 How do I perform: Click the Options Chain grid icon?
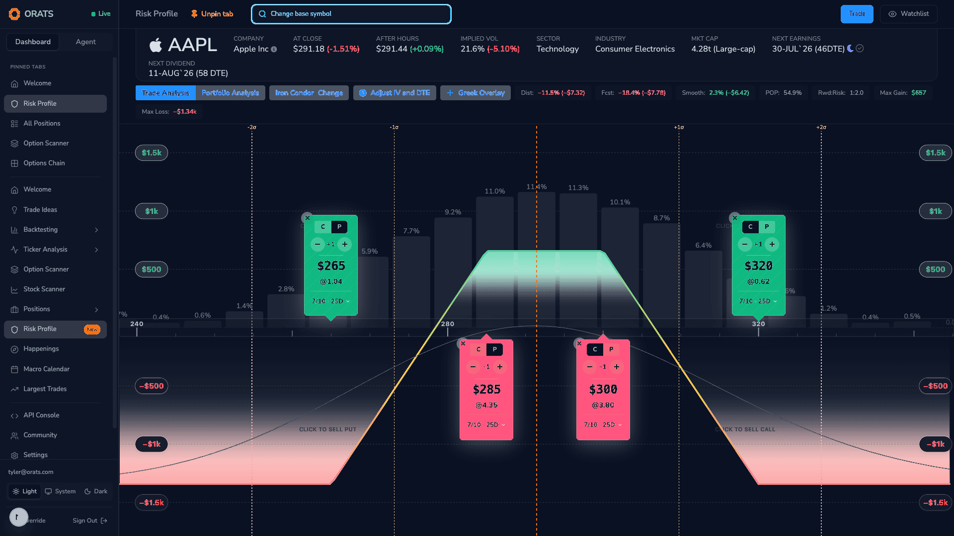[14, 163]
